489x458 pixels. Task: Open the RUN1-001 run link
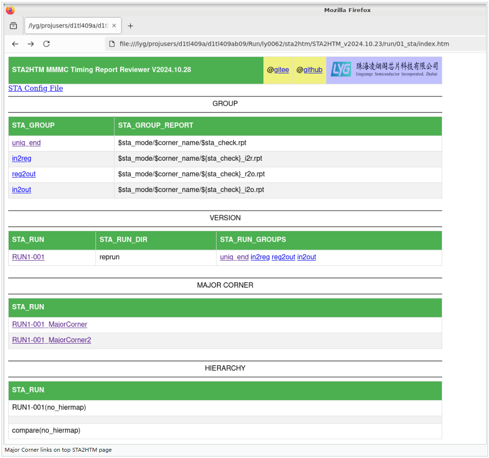pyautogui.click(x=28, y=257)
